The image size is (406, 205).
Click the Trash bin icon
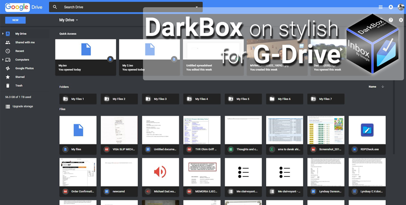(8, 85)
